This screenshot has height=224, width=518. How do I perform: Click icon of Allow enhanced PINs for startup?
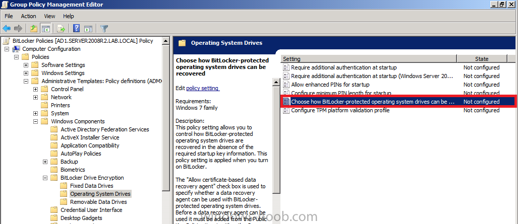click(286, 85)
